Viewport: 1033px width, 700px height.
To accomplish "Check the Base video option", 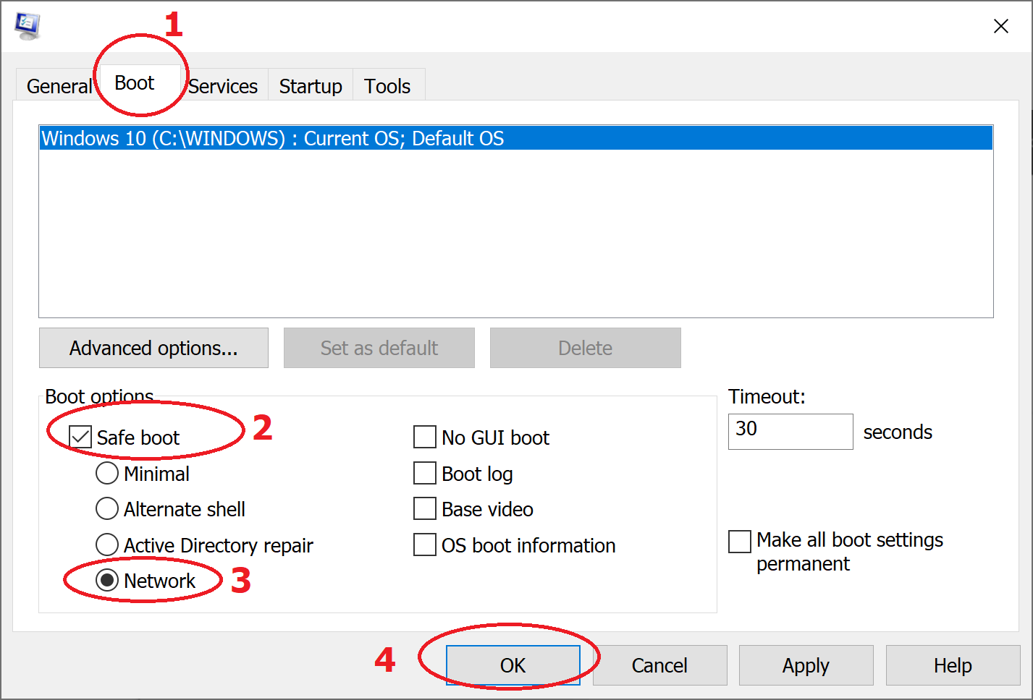I will pyautogui.click(x=425, y=508).
